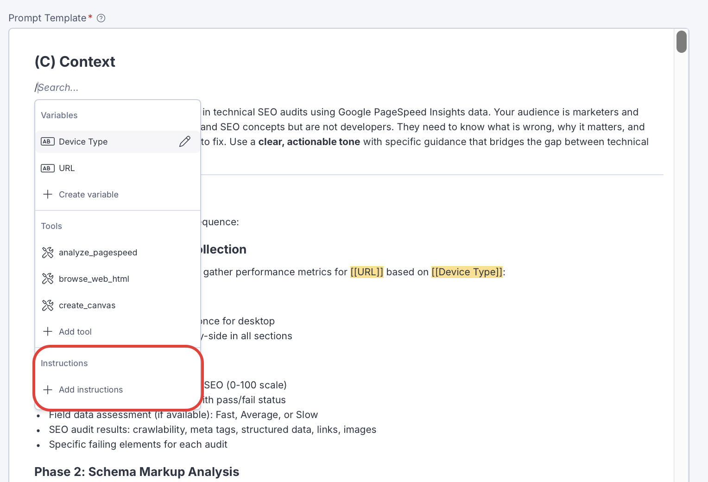The width and height of the screenshot is (708, 482).
Task: Click the AB icon beside URL variable
Action: tap(47, 168)
